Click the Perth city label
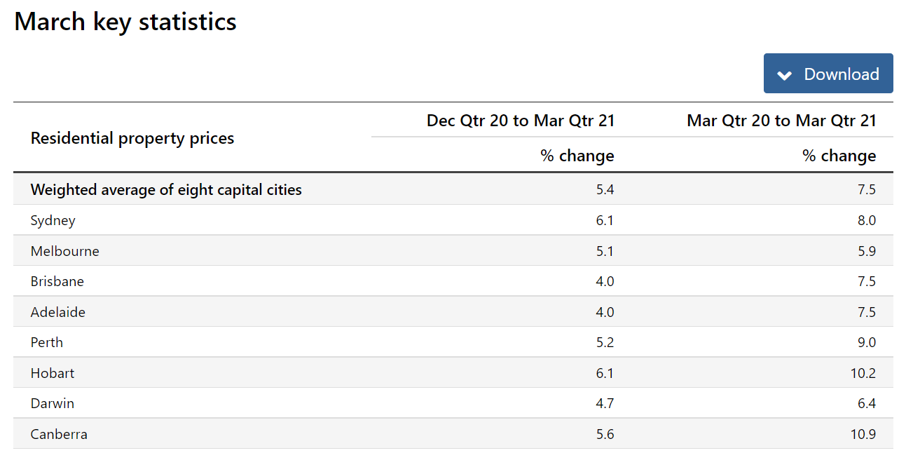 pyautogui.click(x=46, y=342)
